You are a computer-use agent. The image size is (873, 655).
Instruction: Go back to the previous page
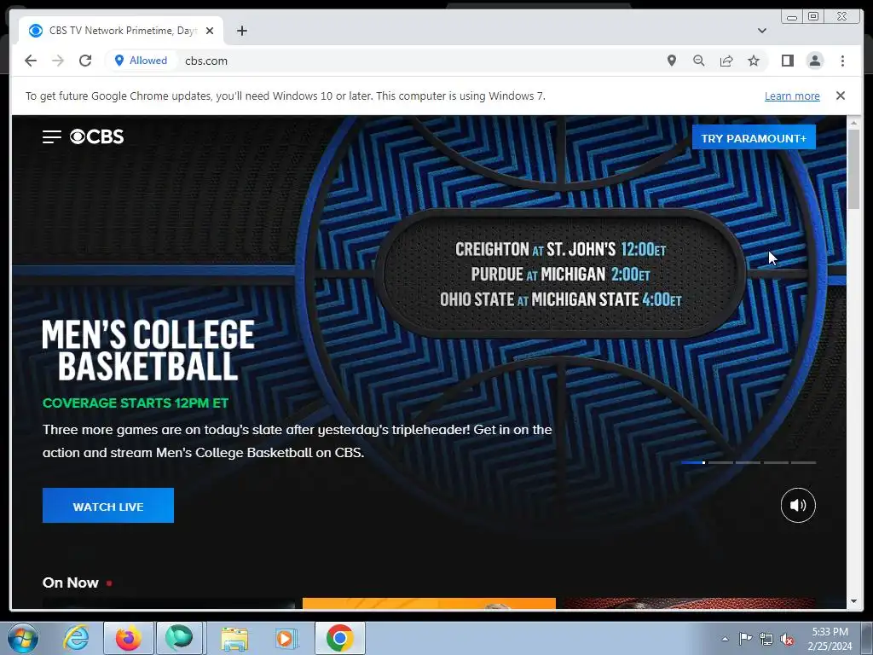[31, 61]
